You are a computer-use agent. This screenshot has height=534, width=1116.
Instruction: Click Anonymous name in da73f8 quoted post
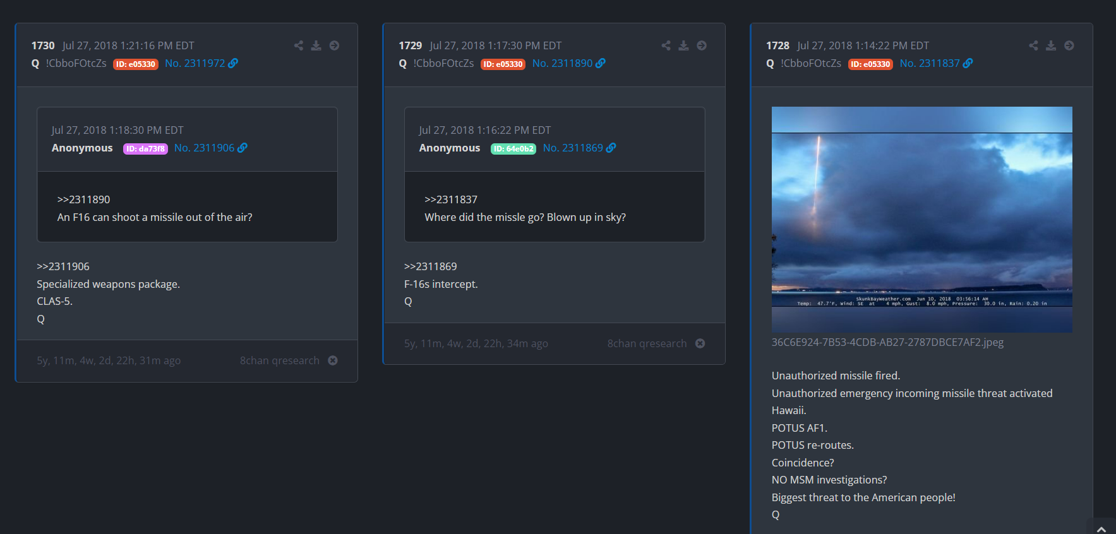click(82, 148)
